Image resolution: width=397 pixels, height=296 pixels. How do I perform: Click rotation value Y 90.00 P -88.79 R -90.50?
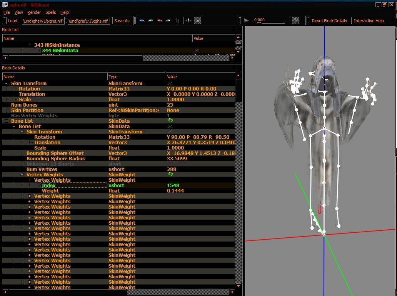(x=198, y=137)
